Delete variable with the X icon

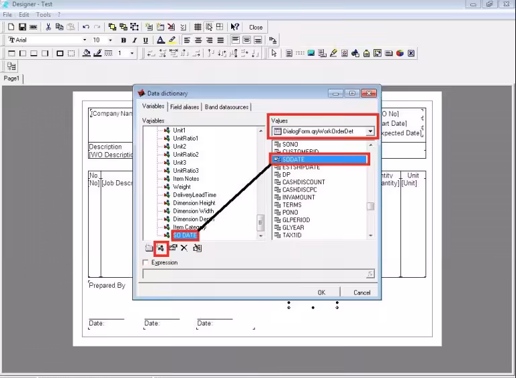click(184, 248)
